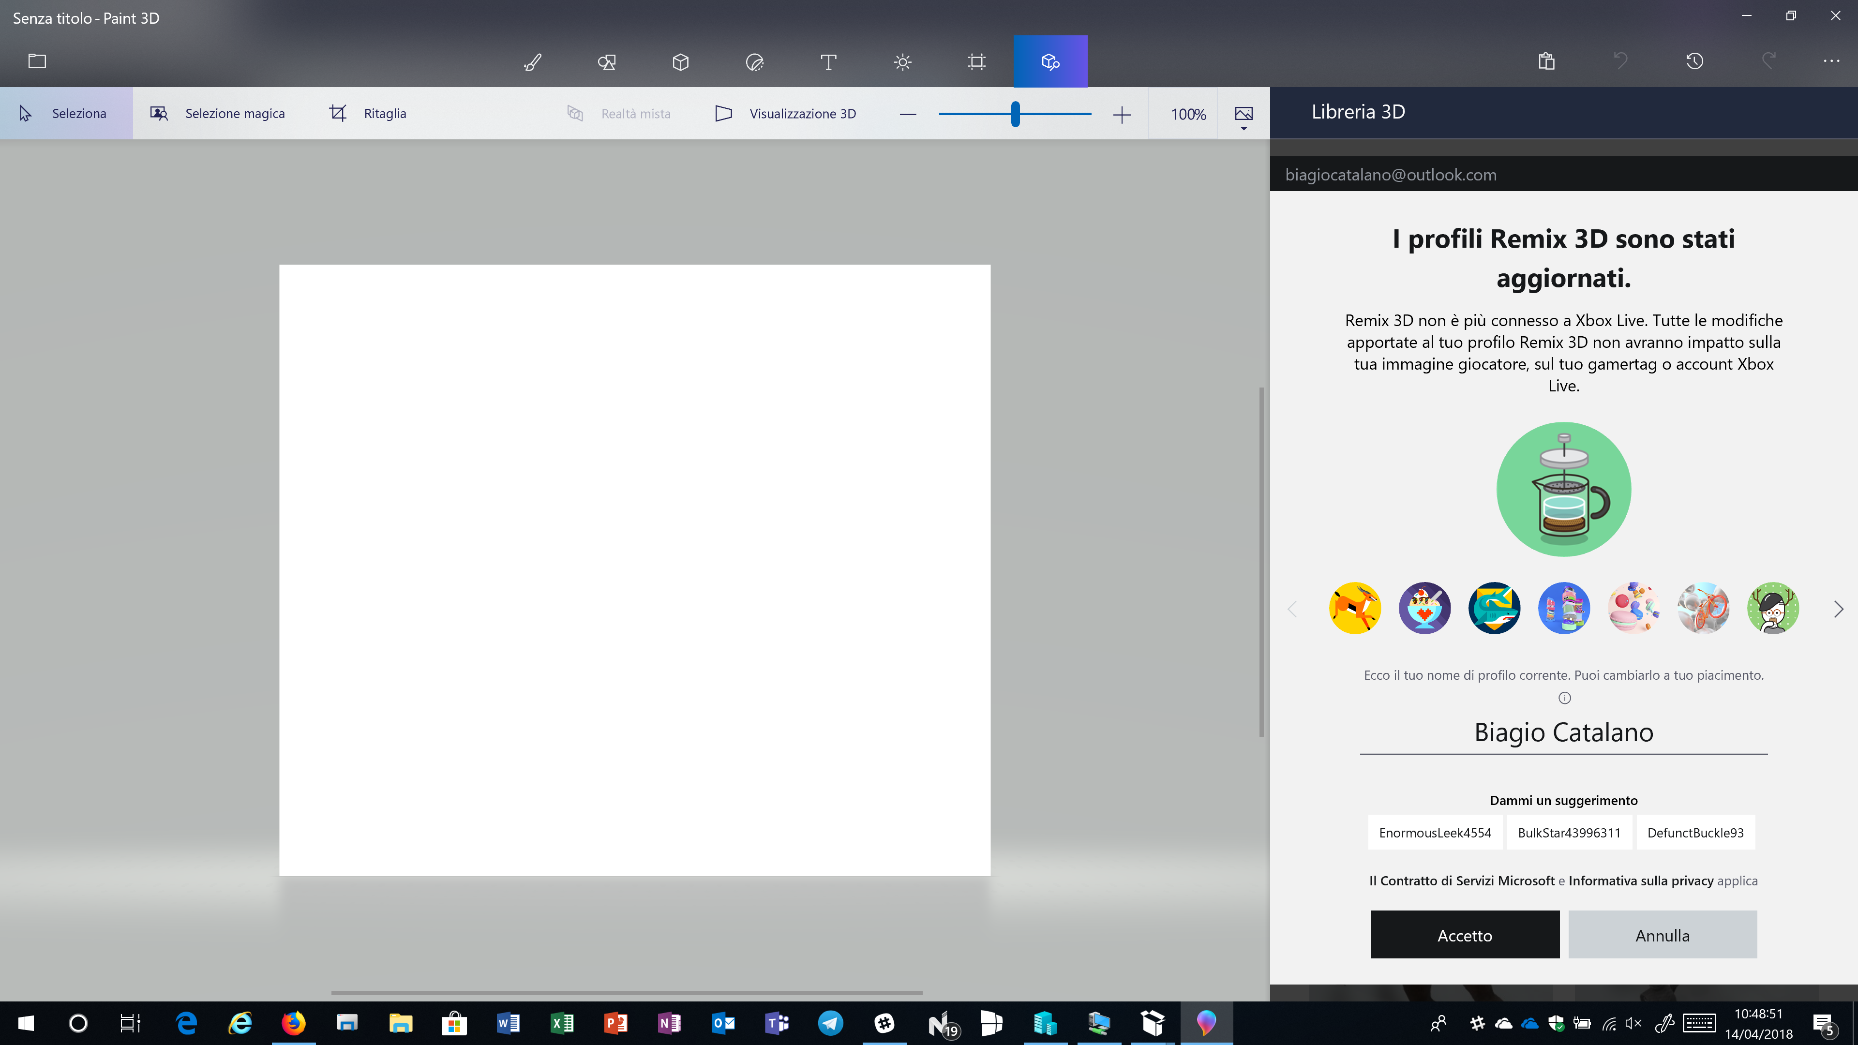Choose the Ritaglia crop tool
The height and width of the screenshot is (1045, 1858).
pyautogui.click(x=368, y=113)
